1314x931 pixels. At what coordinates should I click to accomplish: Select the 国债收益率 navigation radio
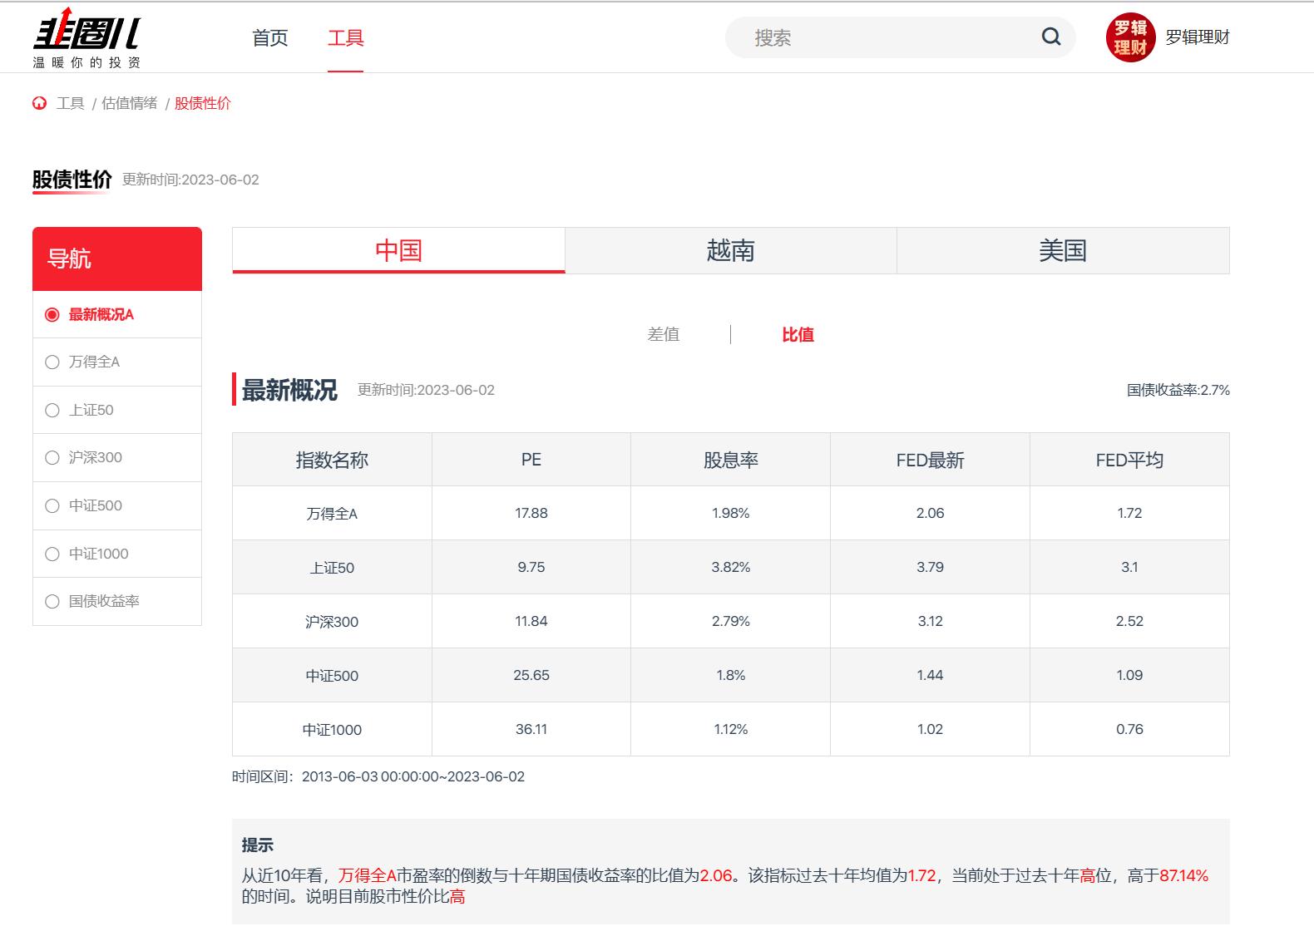coord(52,601)
